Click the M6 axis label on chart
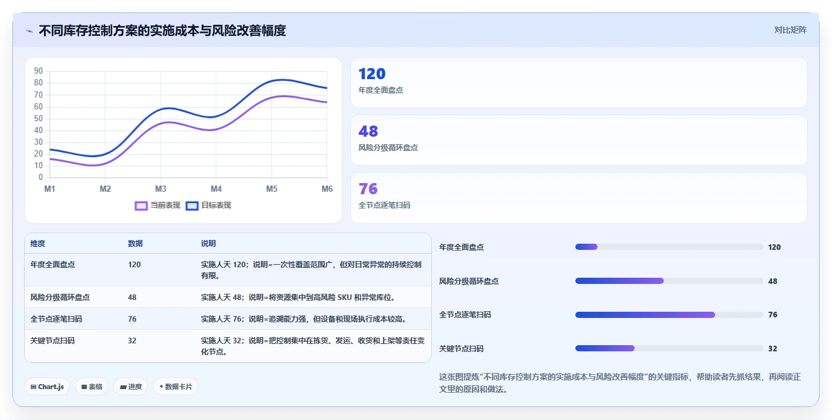The height and width of the screenshot is (420, 832). pos(327,189)
